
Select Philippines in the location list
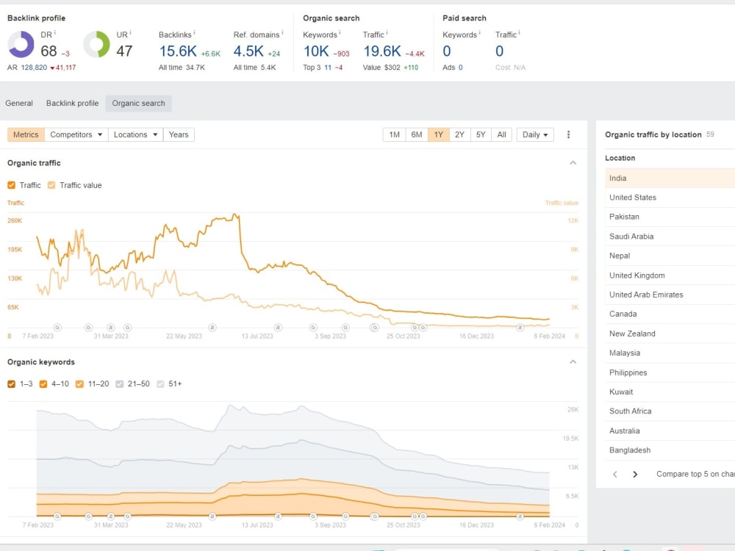coord(670,372)
